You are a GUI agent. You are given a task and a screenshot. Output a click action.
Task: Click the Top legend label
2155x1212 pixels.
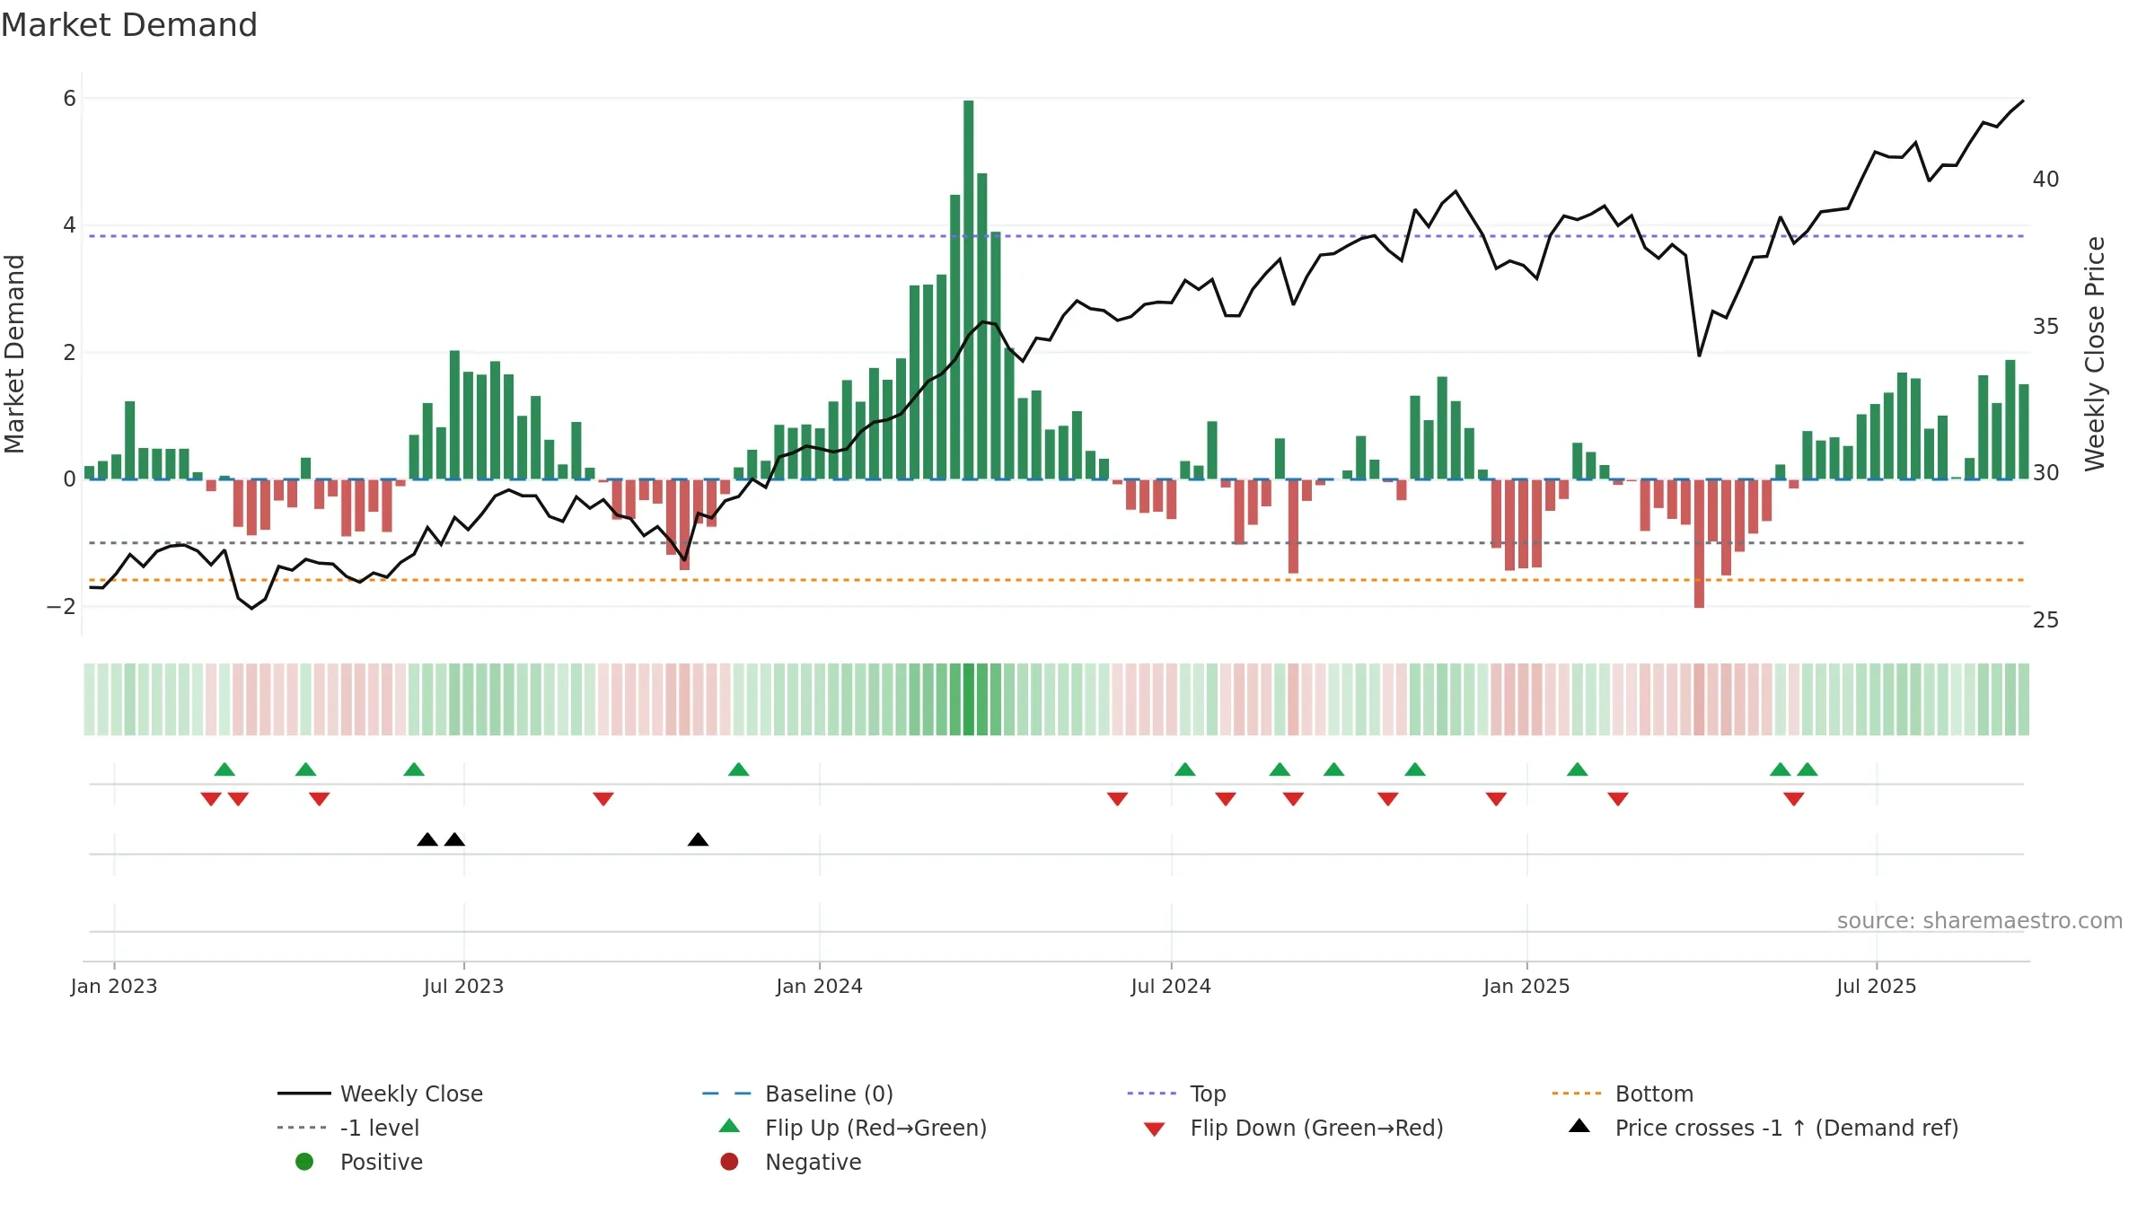[1208, 1093]
